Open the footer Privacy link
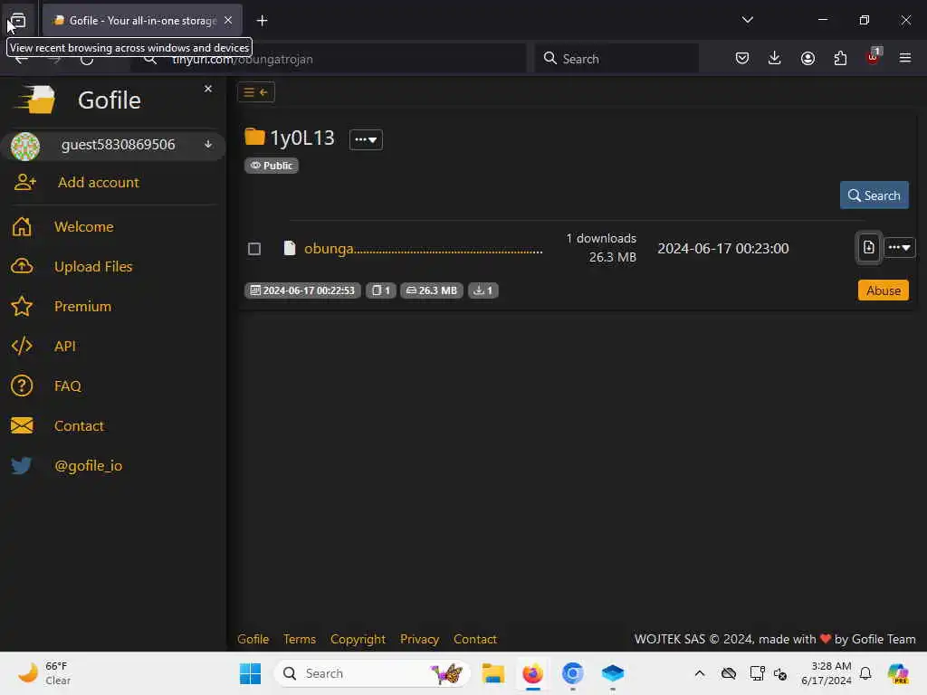This screenshot has width=927, height=695. tap(419, 640)
